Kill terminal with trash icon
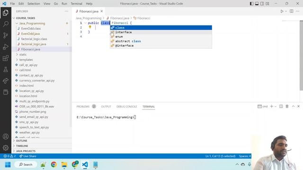Image resolution: width=303 pixels, height=170 pixels. (287, 106)
